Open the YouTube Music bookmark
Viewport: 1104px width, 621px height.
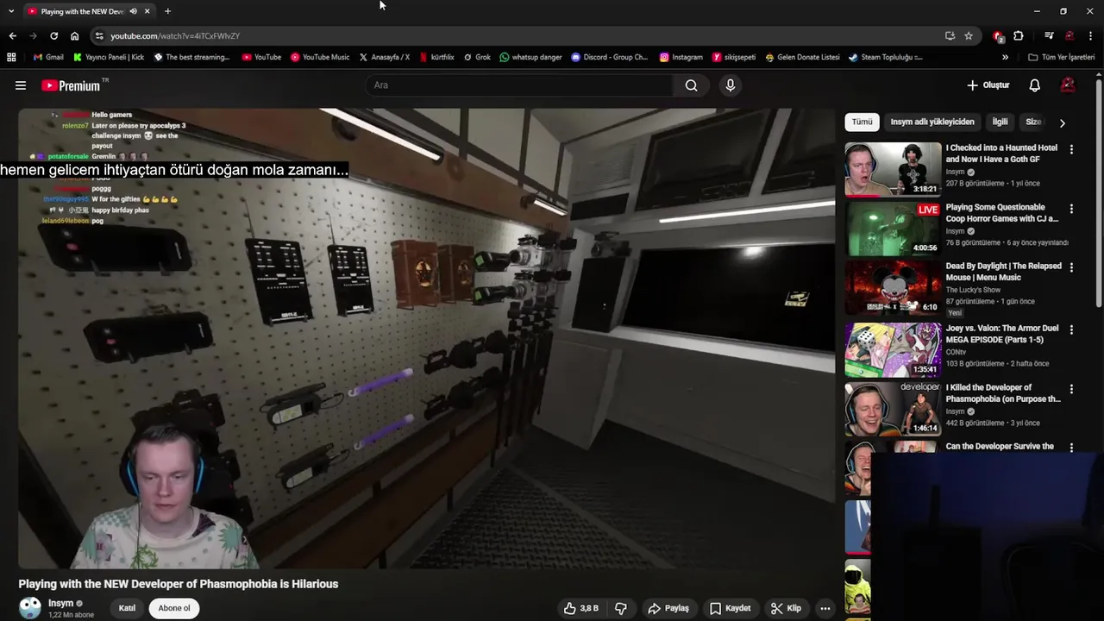pos(320,57)
